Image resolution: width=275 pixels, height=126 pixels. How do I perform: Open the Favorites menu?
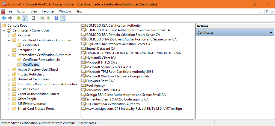[48, 11]
